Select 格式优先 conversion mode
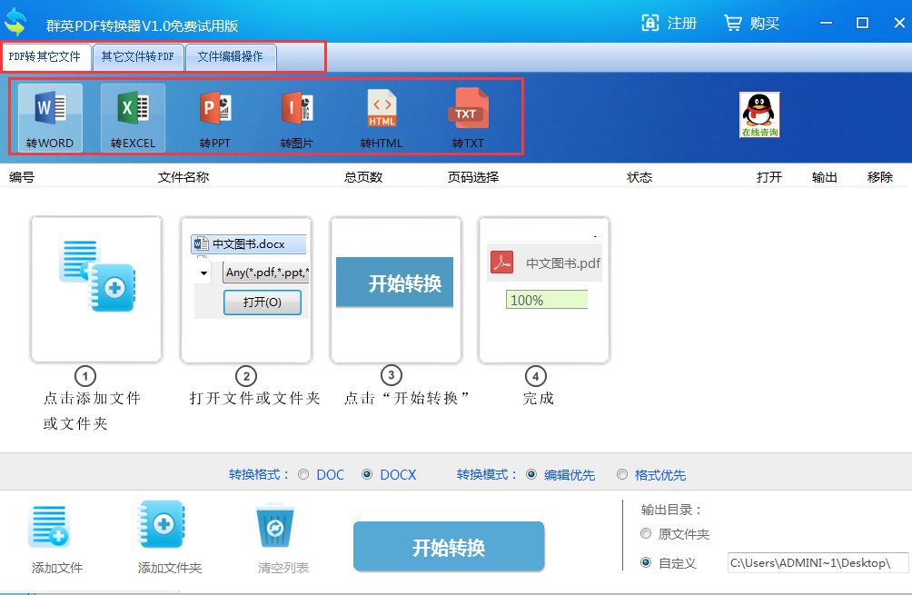This screenshot has width=912, height=595. point(622,474)
